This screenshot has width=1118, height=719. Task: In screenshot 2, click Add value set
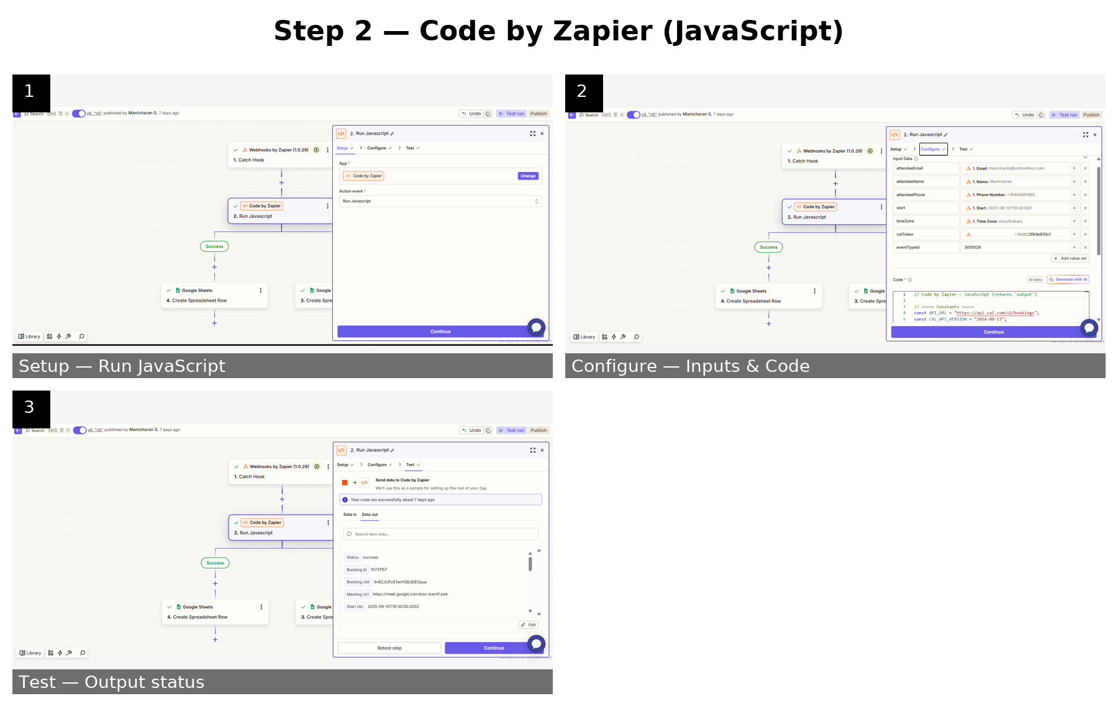1070,258
